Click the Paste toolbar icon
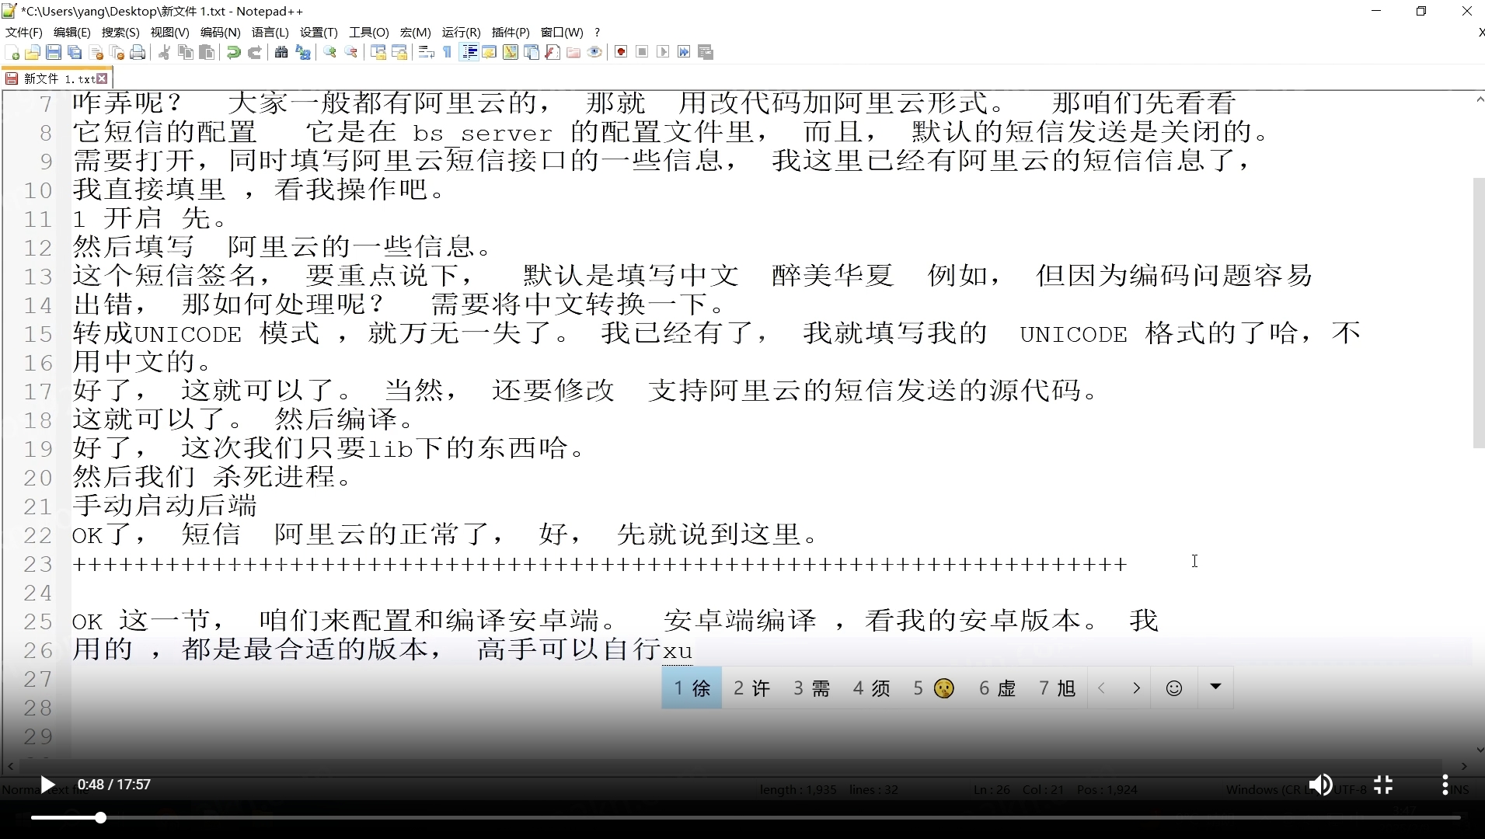This screenshot has width=1485, height=839. (207, 52)
